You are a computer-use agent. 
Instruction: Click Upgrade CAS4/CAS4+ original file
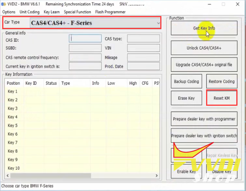tap(204, 65)
